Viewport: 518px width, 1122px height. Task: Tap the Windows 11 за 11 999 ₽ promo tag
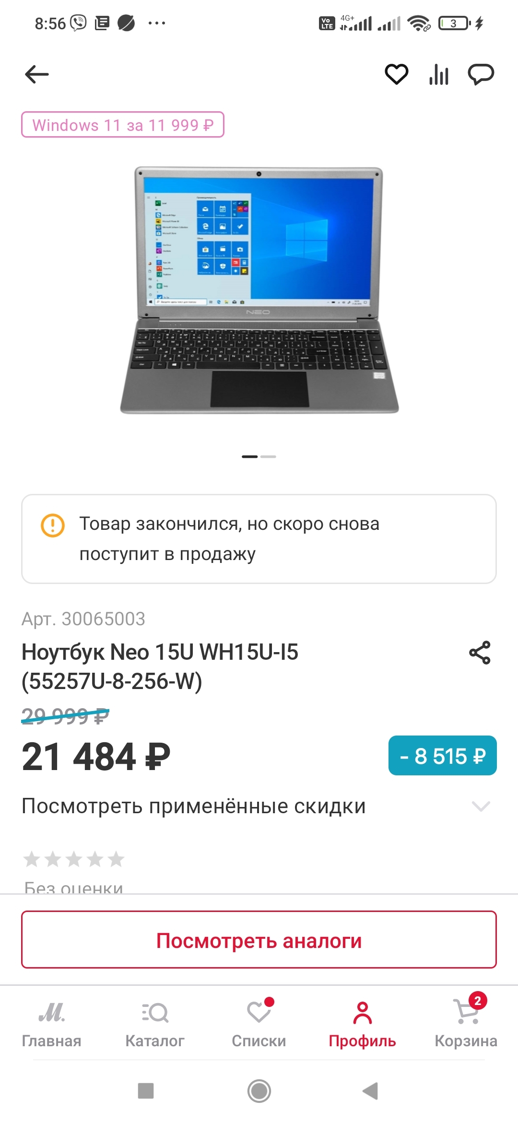123,125
